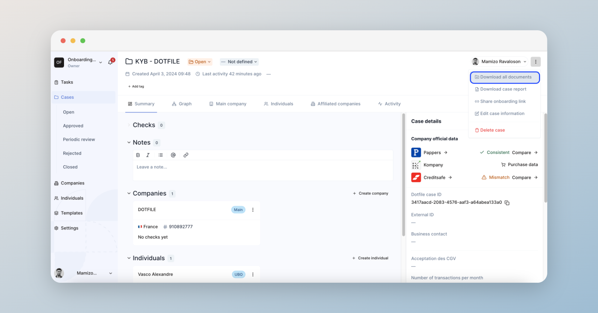Image resolution: width=598 pixels, height=313 pixels.
Task: Click the Pappers logo icon
Action: click(416, 152)
